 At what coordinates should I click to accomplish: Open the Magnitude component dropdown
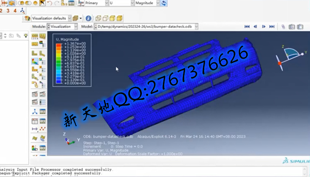click(147, 3)
